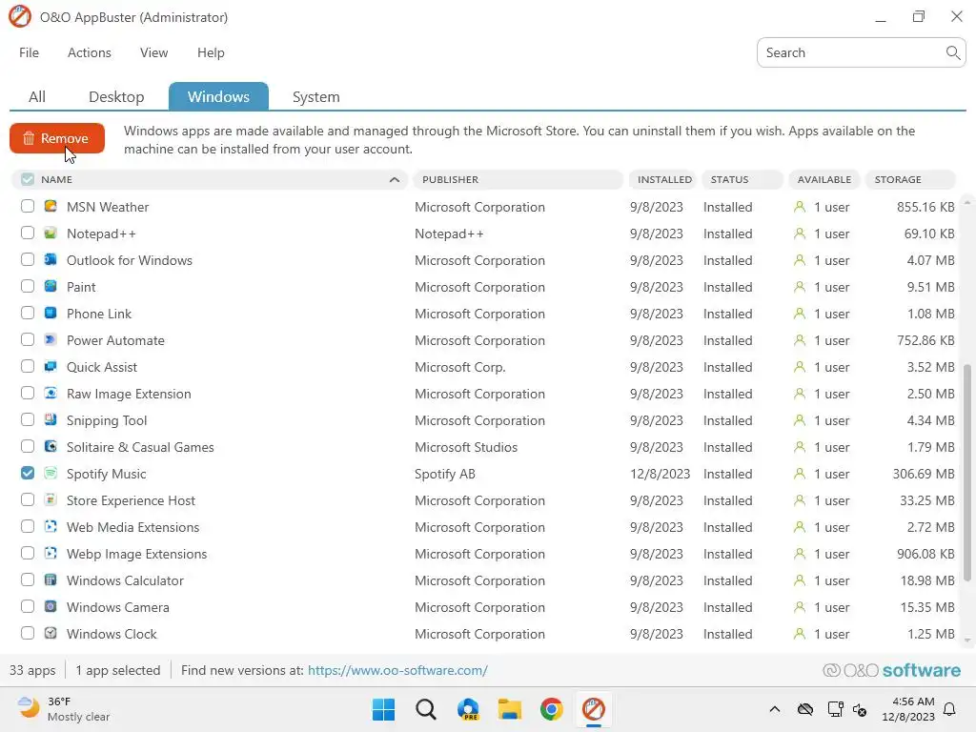The height and width of the screenshot is (732, 976).
Task: Click the Webp Image Extensions icon
Action: coord(51,554)
